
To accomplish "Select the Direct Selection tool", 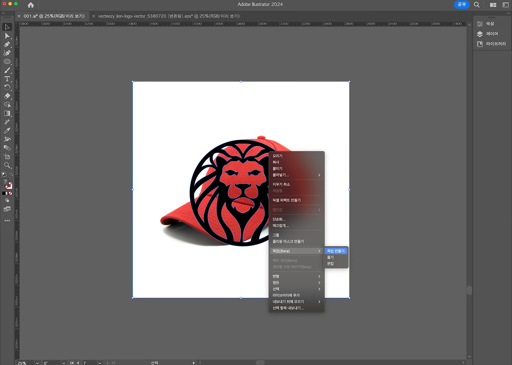I will (x=7, y=36).
